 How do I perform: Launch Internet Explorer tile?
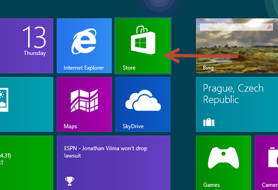pyautogui.click(x=84, y=45)
